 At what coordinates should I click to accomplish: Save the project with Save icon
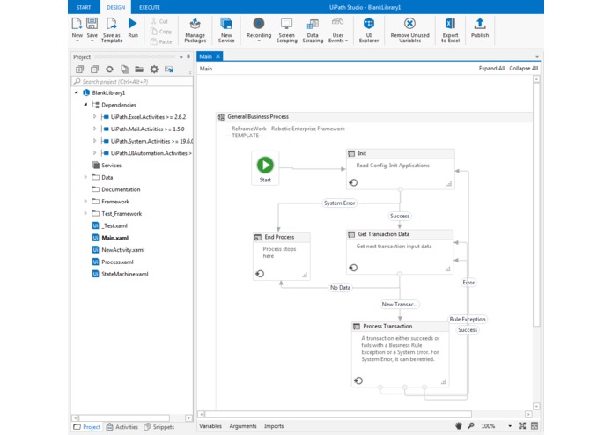click(x=92, y=24)
